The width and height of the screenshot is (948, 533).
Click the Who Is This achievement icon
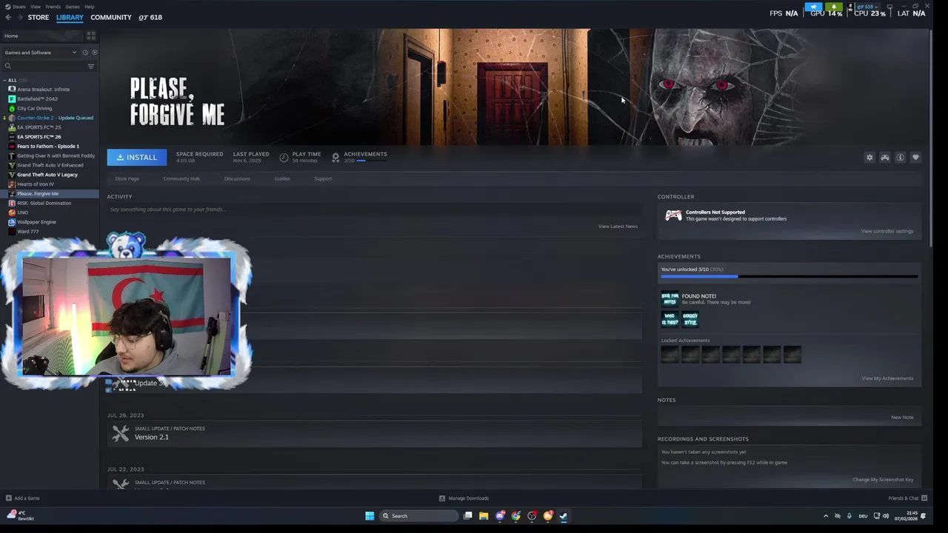(x=670, y=319)
